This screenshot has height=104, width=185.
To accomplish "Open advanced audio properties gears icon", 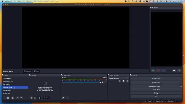I will pos(63,98).
